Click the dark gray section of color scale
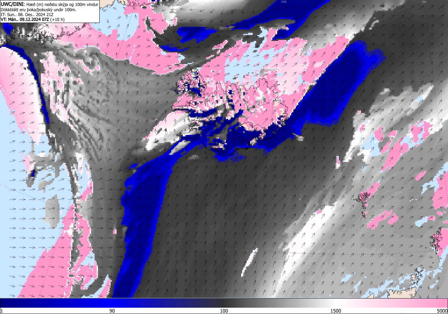Image resolution: width=448 pixels, height=314 pixels. coord(224,303)
